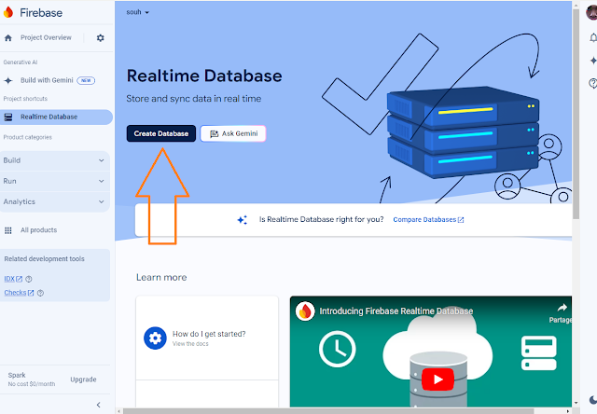
Task: Click the Spark plan label
Action: coord(17,375)
